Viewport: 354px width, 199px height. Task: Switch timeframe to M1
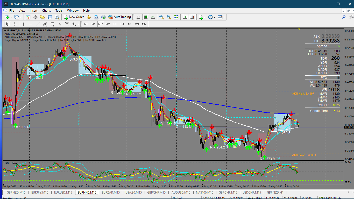click(x=86, y=24)
